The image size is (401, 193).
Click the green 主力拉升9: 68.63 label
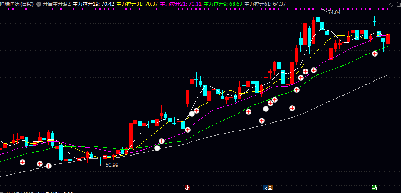[x=223, y=4]
